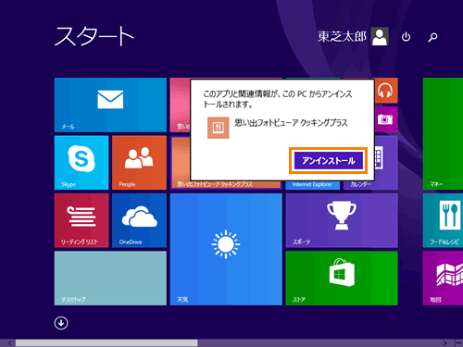463x347 pixels.
Task: Open the ストア store tile
Action: tap(342, 279)
